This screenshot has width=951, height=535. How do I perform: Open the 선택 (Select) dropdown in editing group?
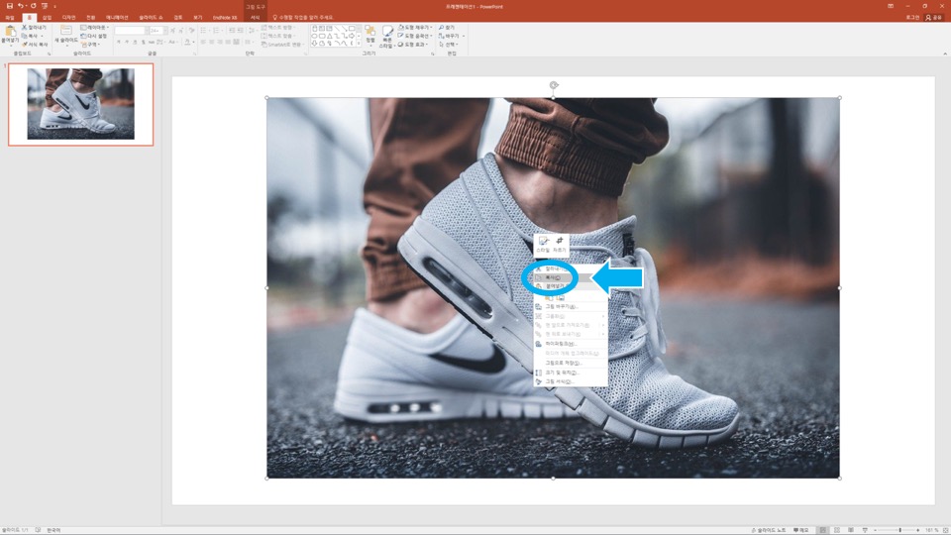(x=449, y=45)
